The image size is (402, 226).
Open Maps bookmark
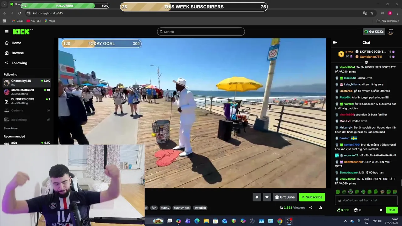(50, 21)
